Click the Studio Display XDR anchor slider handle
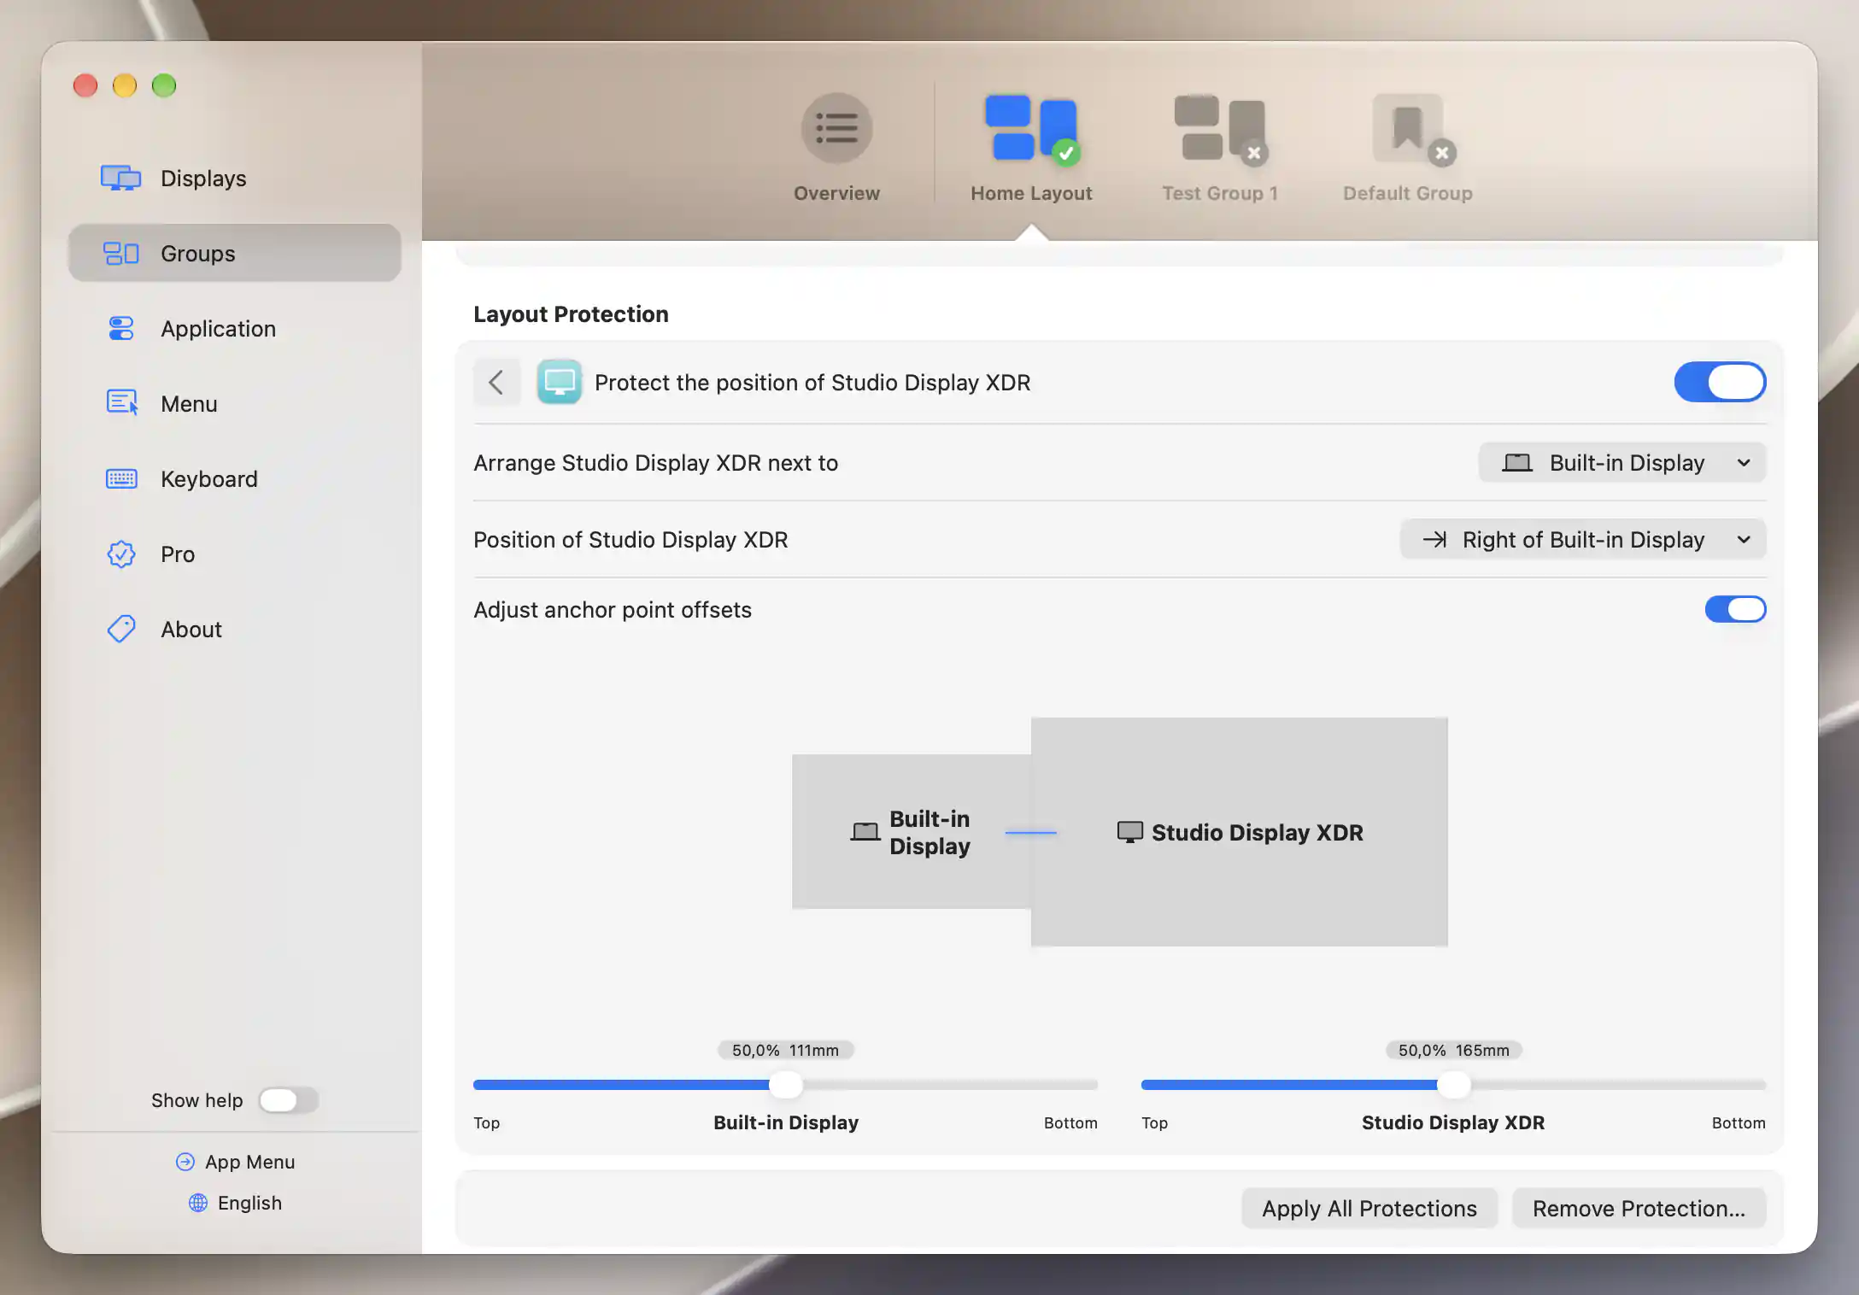Screen dimensions: 1859x1295 point(1453,1085)
